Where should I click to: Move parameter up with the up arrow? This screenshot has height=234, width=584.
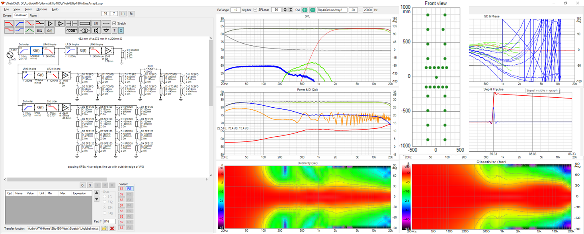click(x=97, y=193)
